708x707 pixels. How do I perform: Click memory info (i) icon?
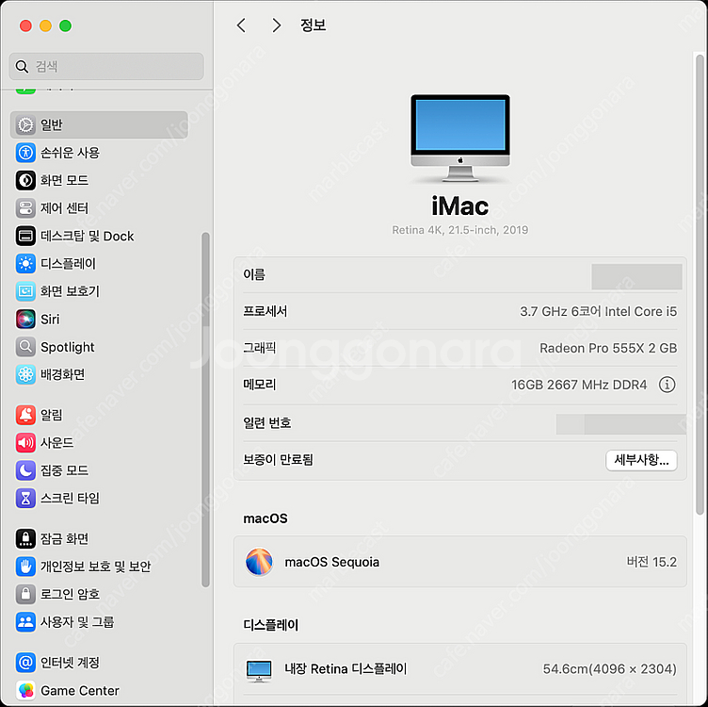point(667,385)
